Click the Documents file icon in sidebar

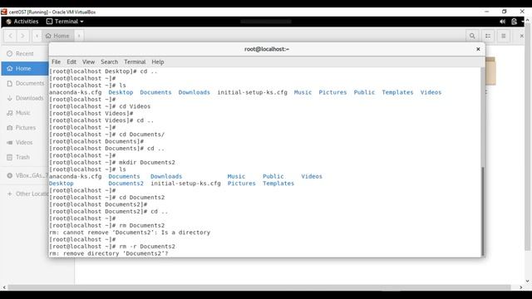pyautogui.click(x=9, y=83)
